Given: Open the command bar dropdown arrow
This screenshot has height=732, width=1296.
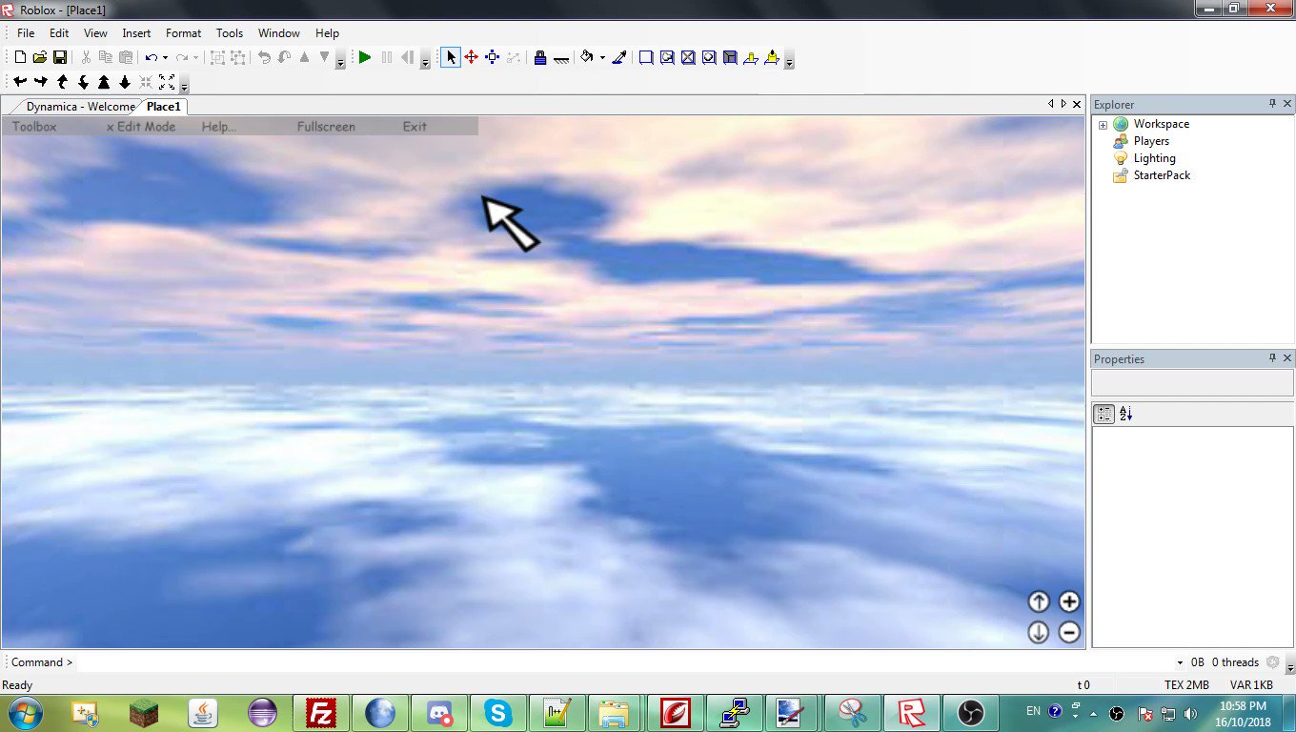Looking at the screenshot, I should pyautogui.click(x=1180, y=662).
